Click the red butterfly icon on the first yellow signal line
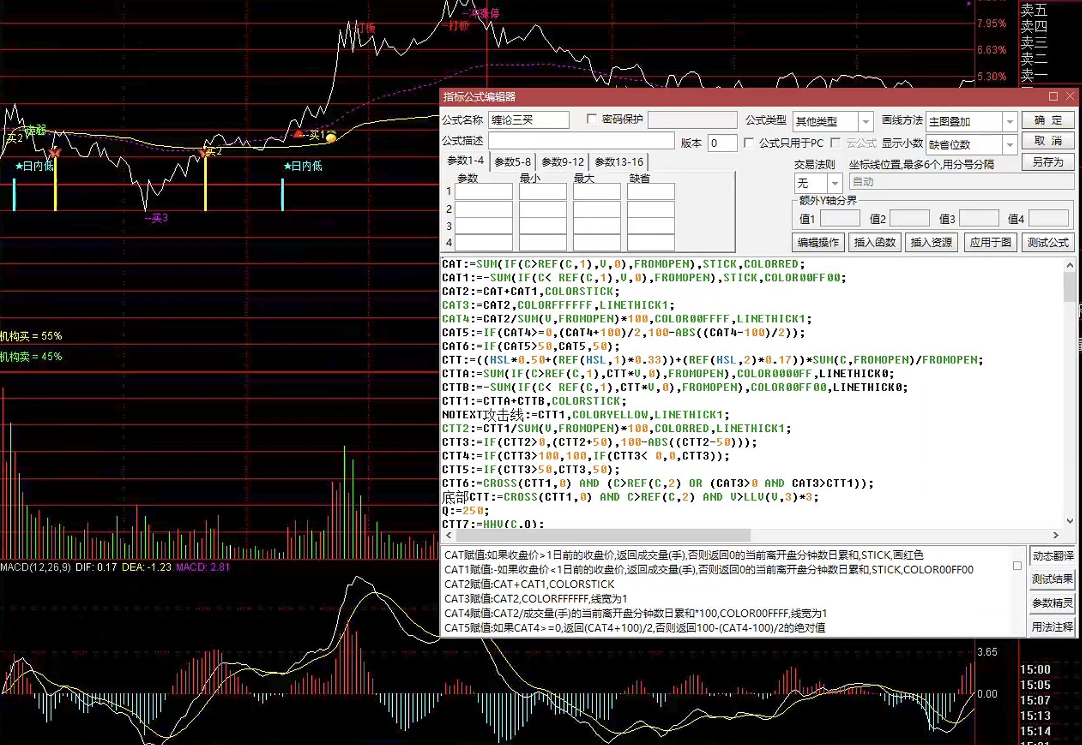This screenshot has height=745, width=1082. pos(55,152)
